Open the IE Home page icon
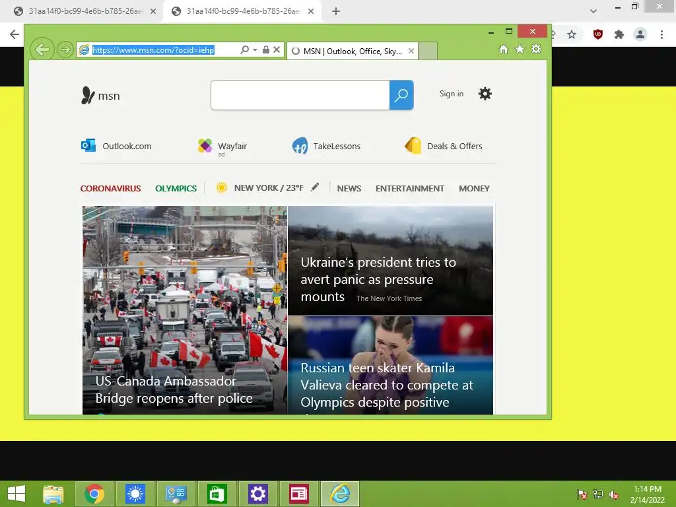 click(504, 49)
